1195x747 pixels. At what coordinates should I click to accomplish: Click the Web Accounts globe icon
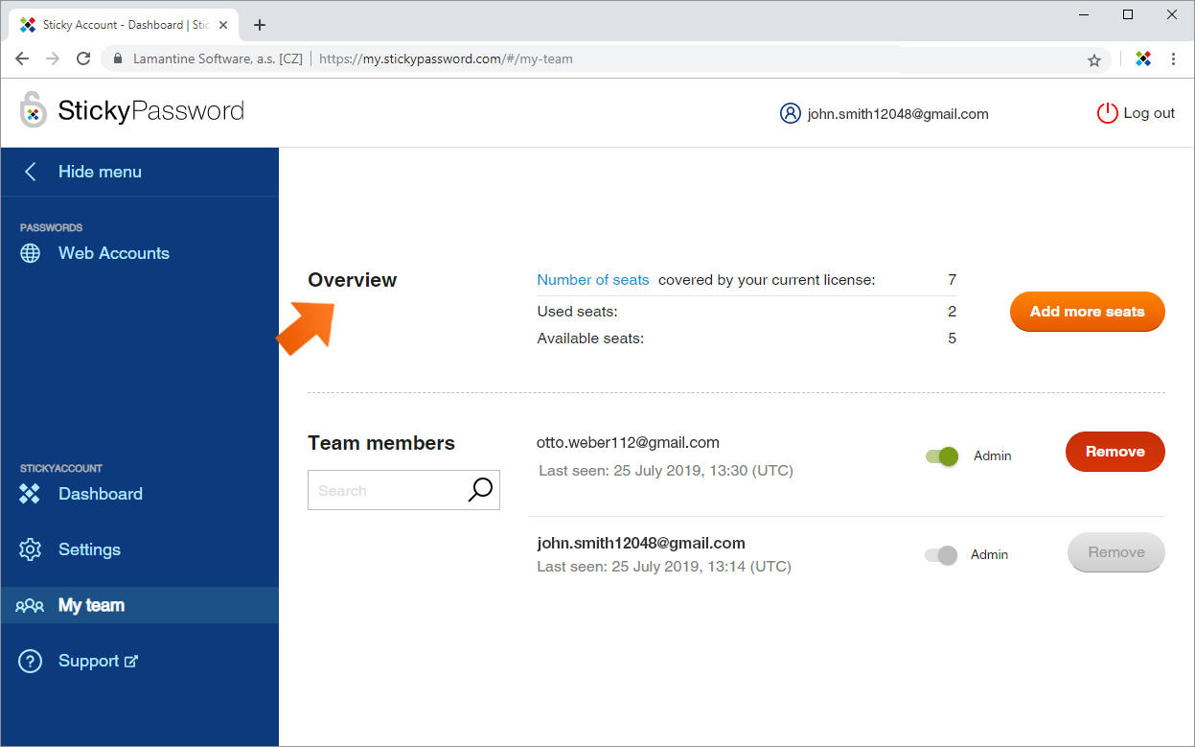coord(31,253)
